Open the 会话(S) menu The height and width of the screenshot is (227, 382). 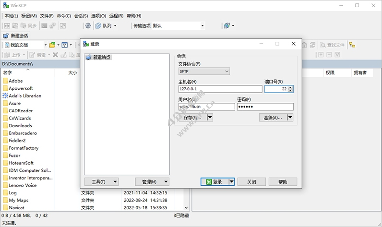pos(81,16)
